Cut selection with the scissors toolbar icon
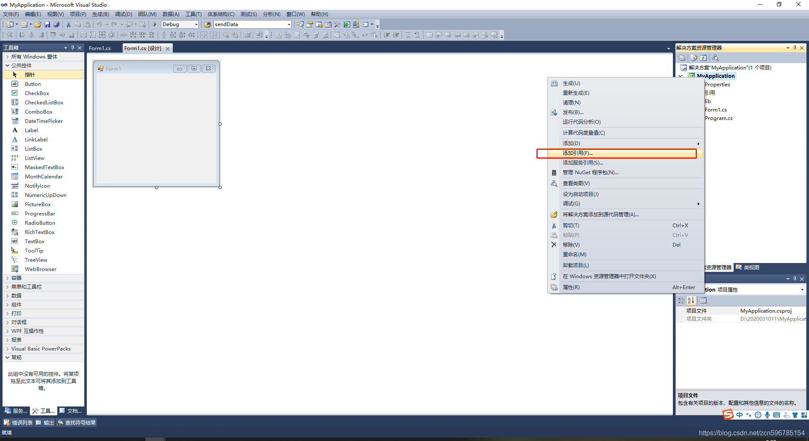 click(68, 24)
